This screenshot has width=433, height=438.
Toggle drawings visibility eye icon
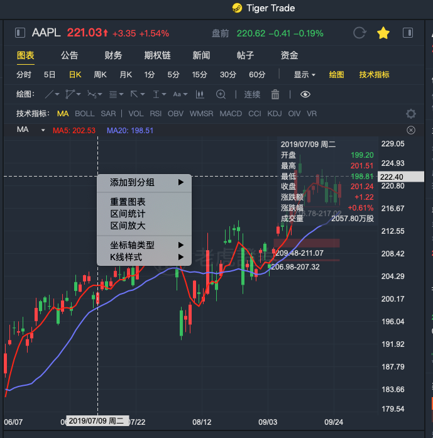305,94
